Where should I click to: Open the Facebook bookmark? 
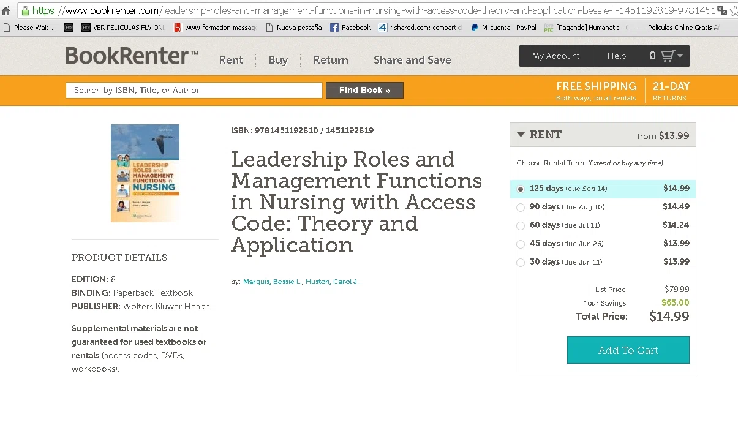click(x=350, y=28)
